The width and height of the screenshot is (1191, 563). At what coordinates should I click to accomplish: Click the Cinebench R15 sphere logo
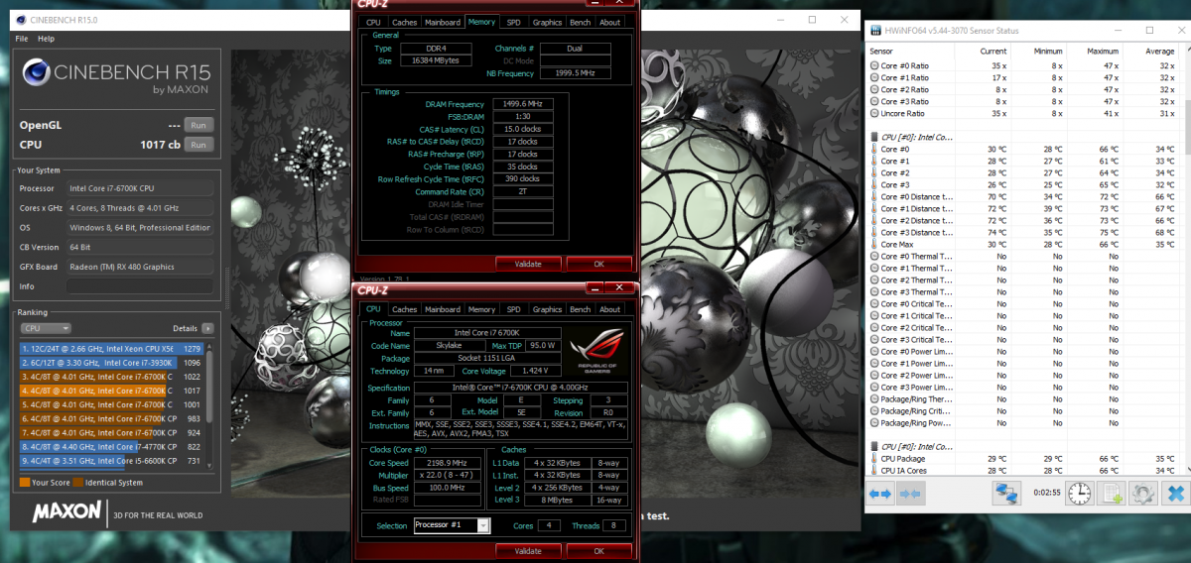[37, 71]
